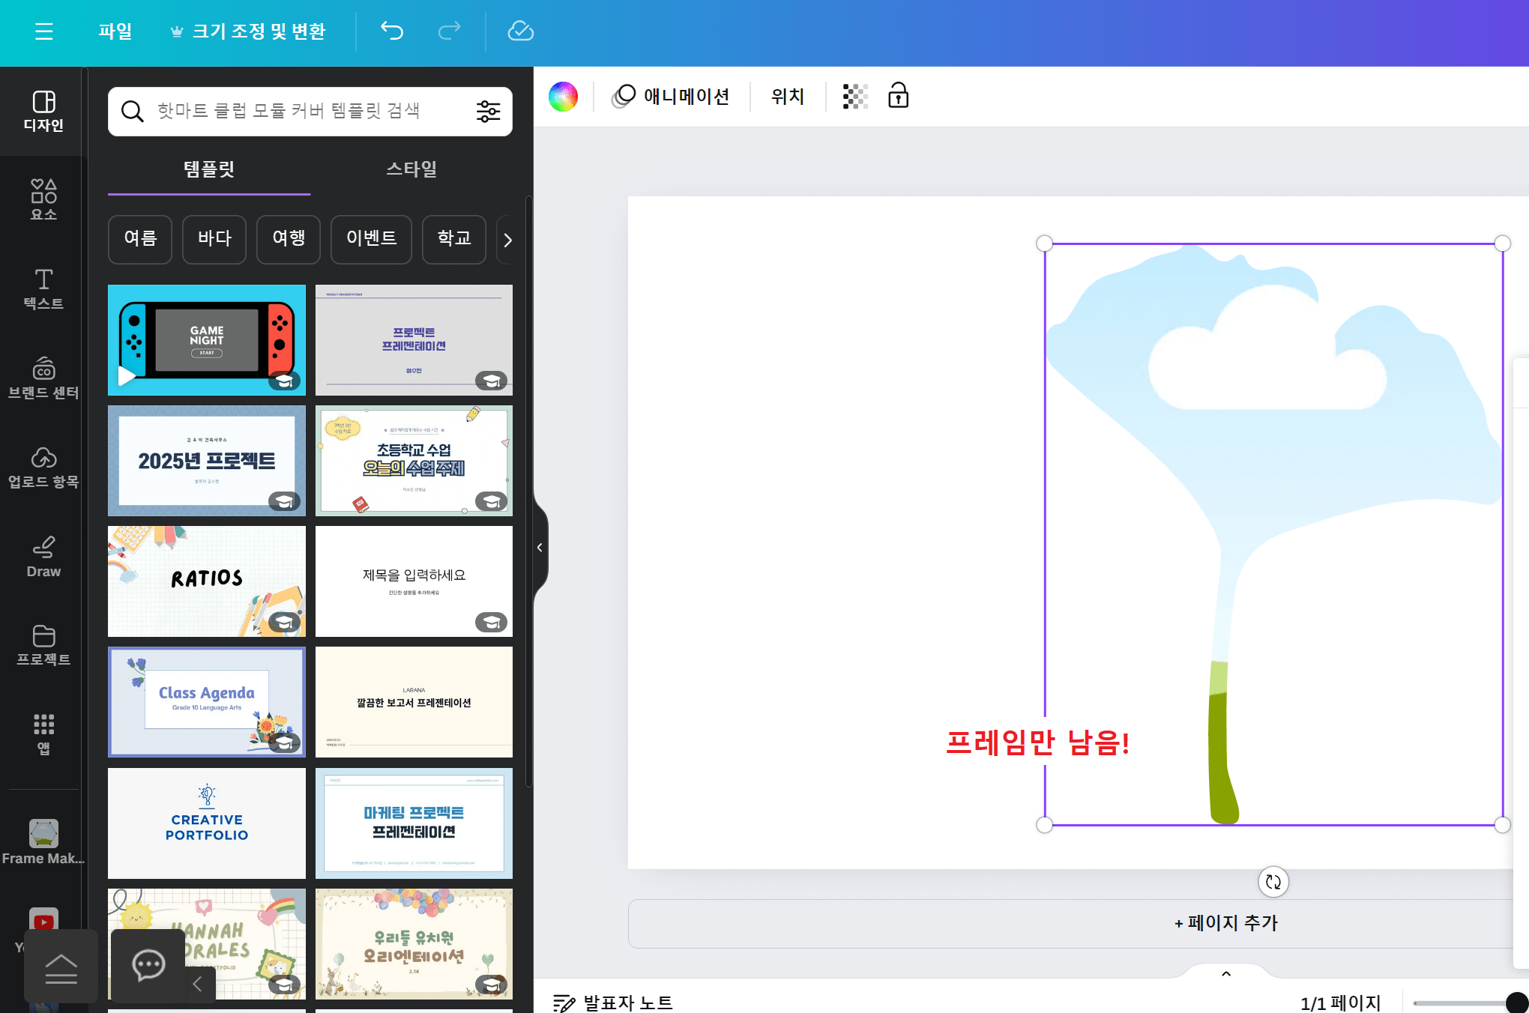This screenshot has width=1529, height=1013.
Task: Collapse the template panel with the side arrow
Action: tap(539, 547)
